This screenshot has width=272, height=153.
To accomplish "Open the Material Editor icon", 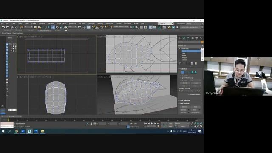I will (x=164, y=27).
